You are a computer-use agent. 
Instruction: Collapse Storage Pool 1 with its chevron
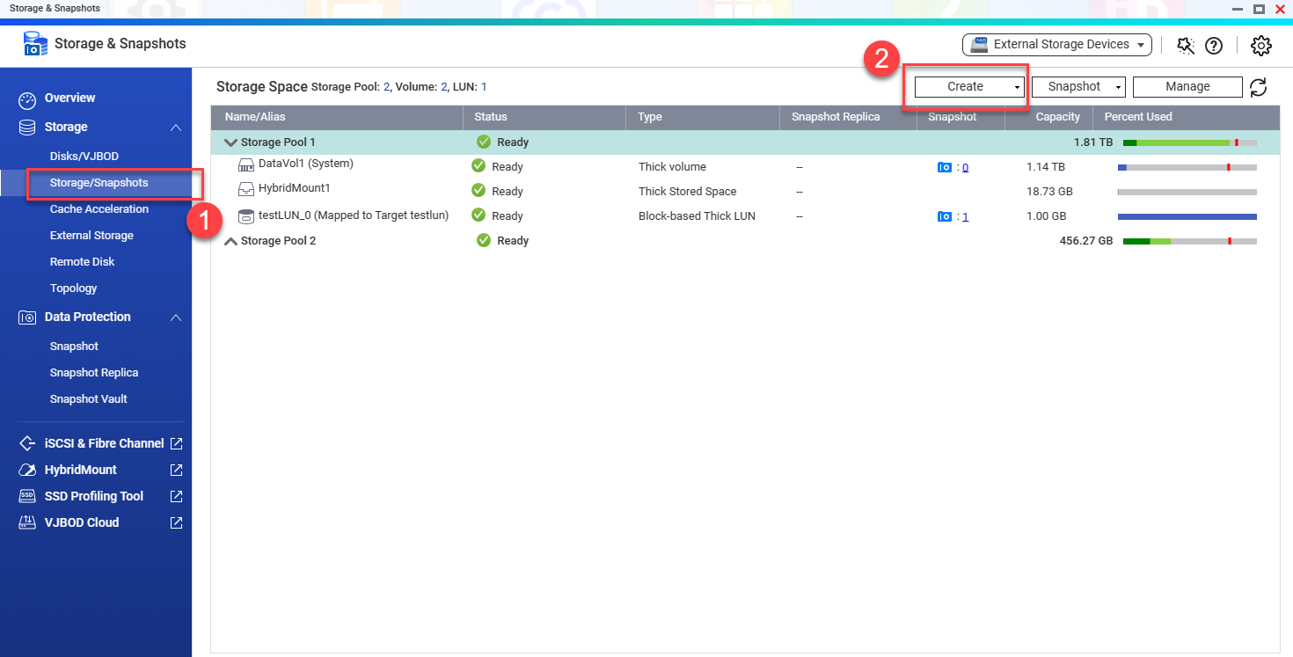click(x=230, y=141)
